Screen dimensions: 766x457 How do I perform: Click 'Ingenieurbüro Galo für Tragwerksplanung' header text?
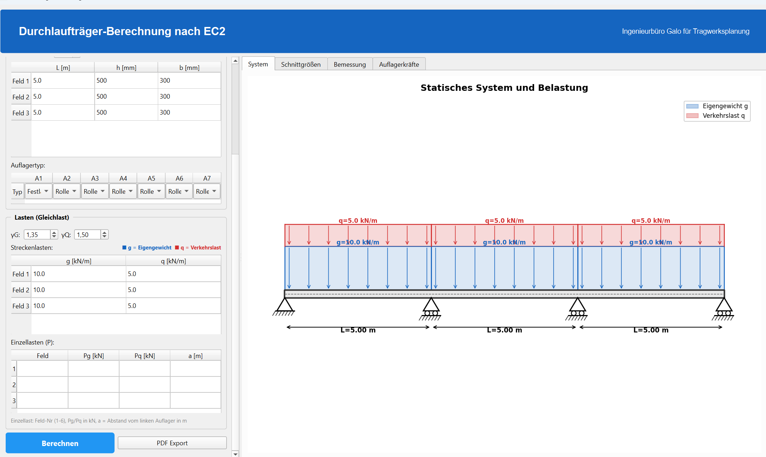coord(685,31)
